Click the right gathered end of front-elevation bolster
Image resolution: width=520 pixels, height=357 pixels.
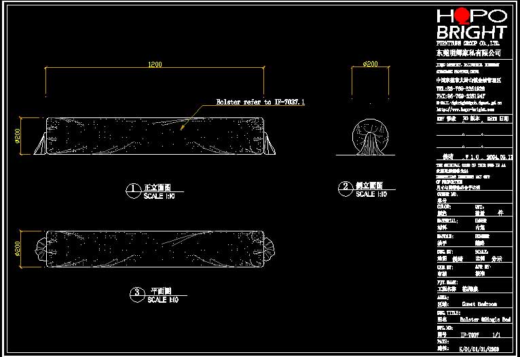270,143
